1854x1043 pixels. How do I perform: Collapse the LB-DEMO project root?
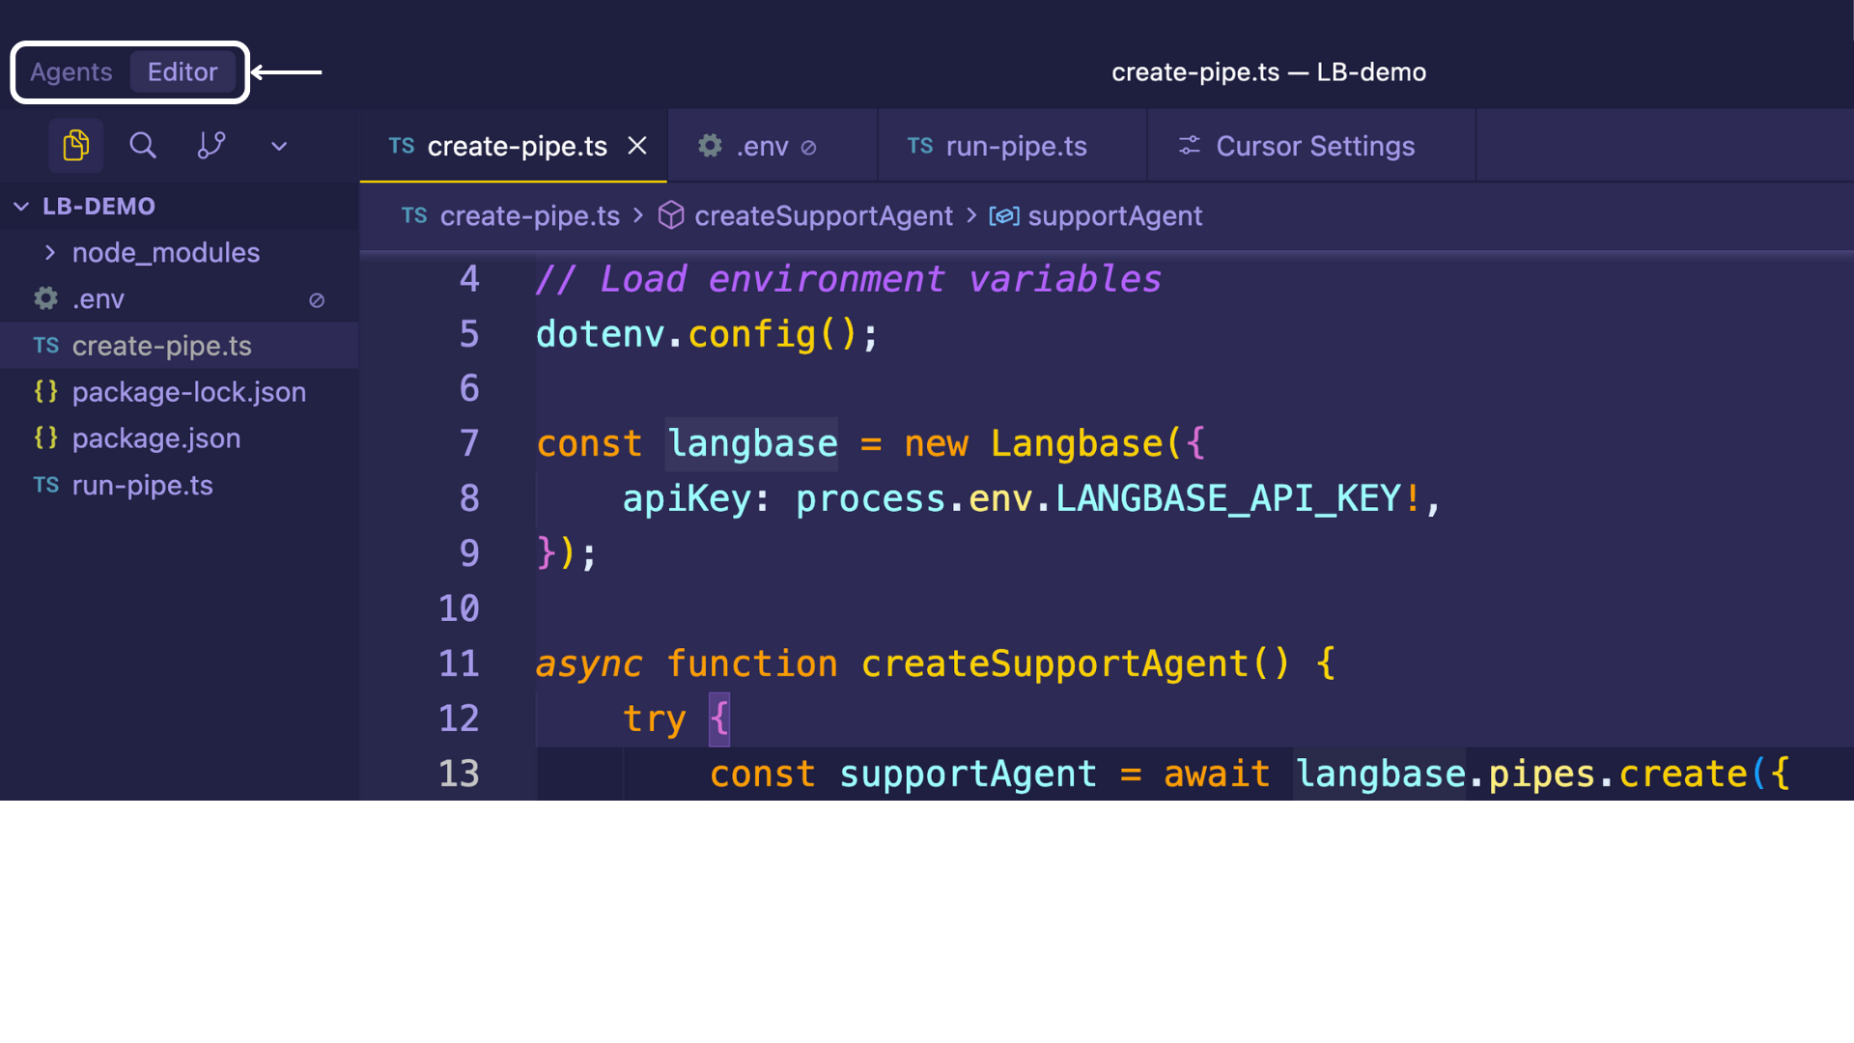pos(21,207)
